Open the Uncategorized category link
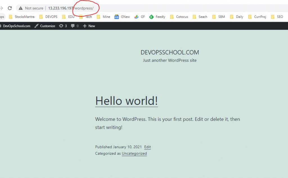 [134, 153]
